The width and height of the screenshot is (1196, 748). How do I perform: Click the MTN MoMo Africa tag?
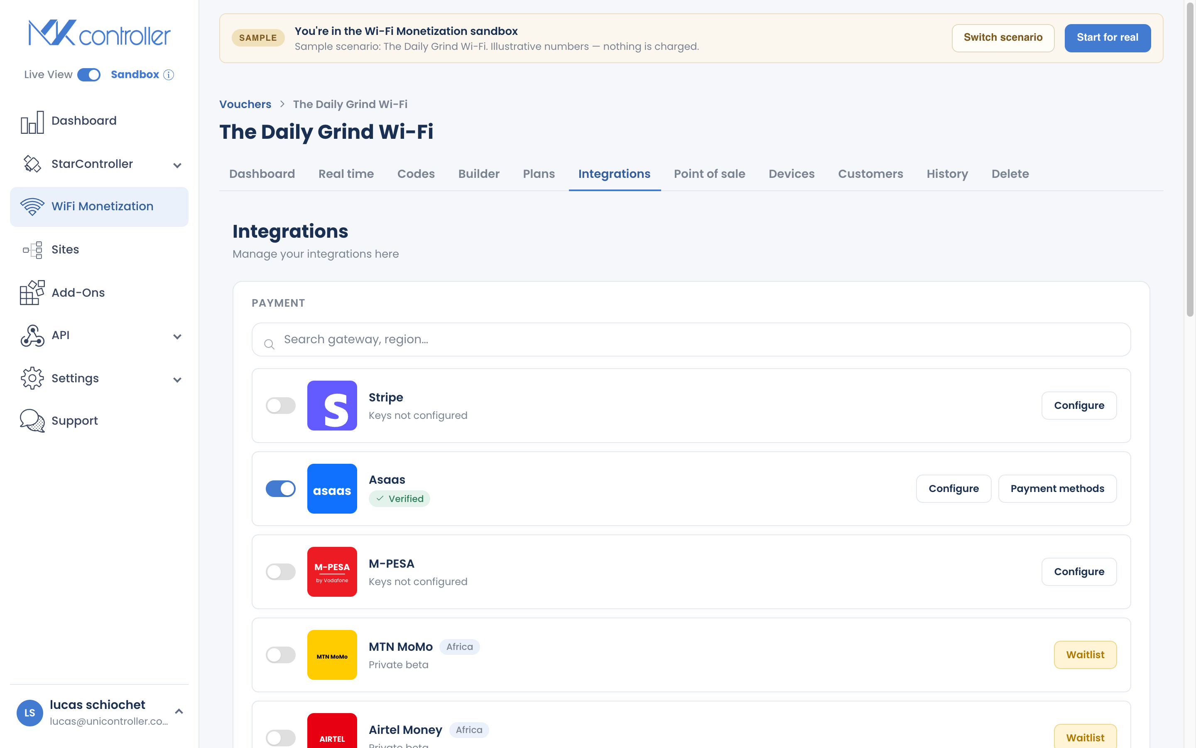[459, 647]
